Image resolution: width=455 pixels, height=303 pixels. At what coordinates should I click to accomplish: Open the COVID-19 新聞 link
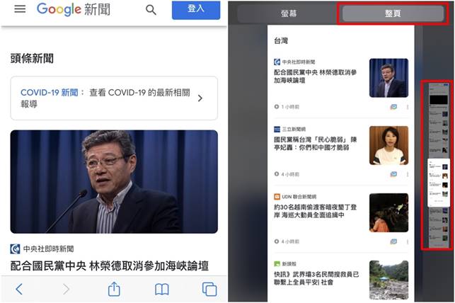[50, 93]
